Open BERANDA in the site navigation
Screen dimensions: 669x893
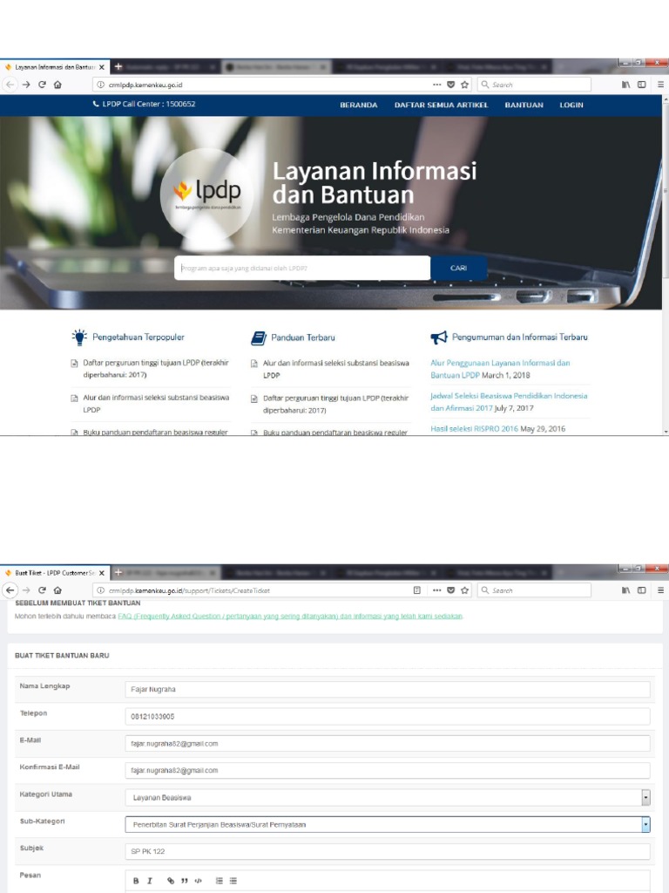358,105
